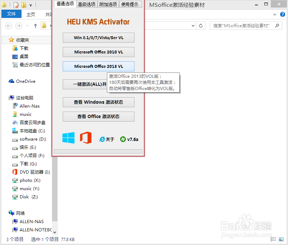Open recent locations dropdown arrow
The image size is (288, 245).
[x=27, y=26]
